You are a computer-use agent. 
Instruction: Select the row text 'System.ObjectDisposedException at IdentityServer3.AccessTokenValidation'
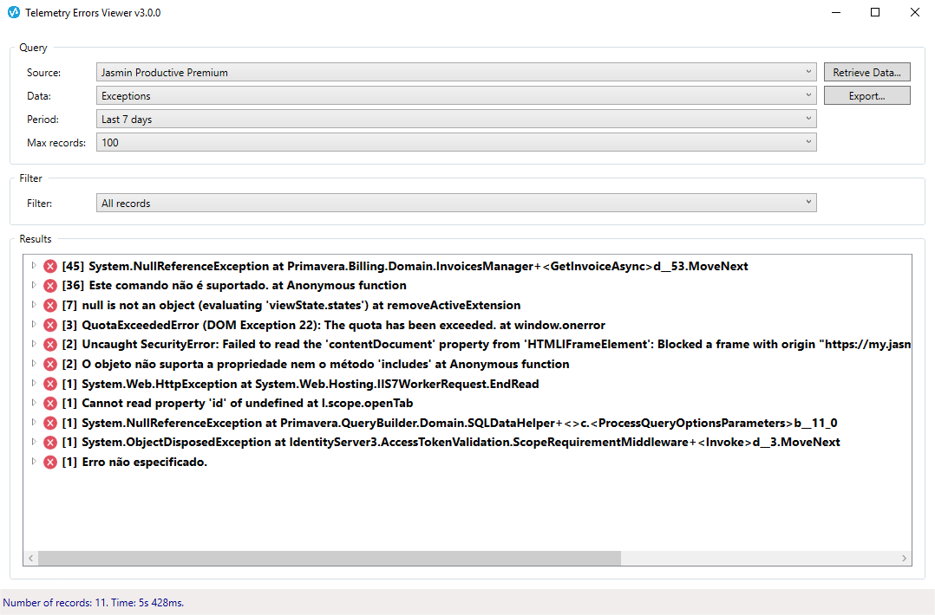[x=296, y=442]
